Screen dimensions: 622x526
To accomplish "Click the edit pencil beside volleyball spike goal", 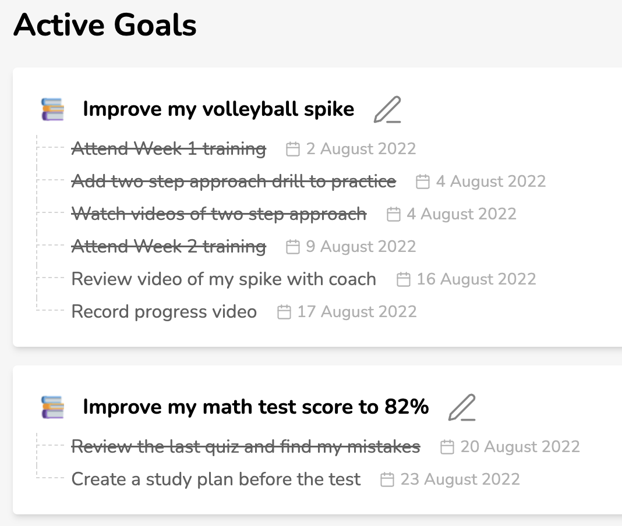I will click(387, 109).
